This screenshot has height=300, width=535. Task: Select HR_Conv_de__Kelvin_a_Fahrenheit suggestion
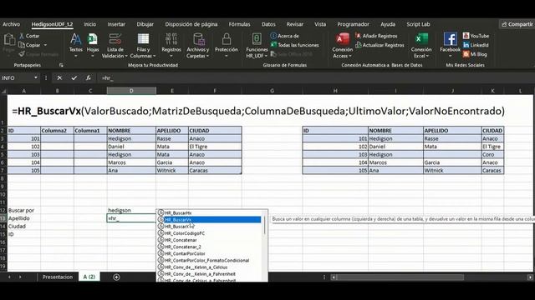coord(209,274)
